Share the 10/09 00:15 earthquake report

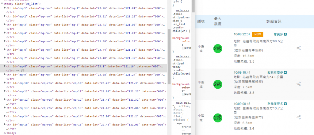click(x=299, y=118)
